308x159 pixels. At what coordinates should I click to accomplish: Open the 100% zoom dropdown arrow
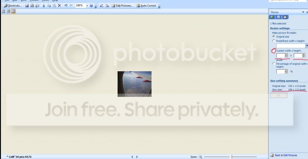(x=87, y=6)
